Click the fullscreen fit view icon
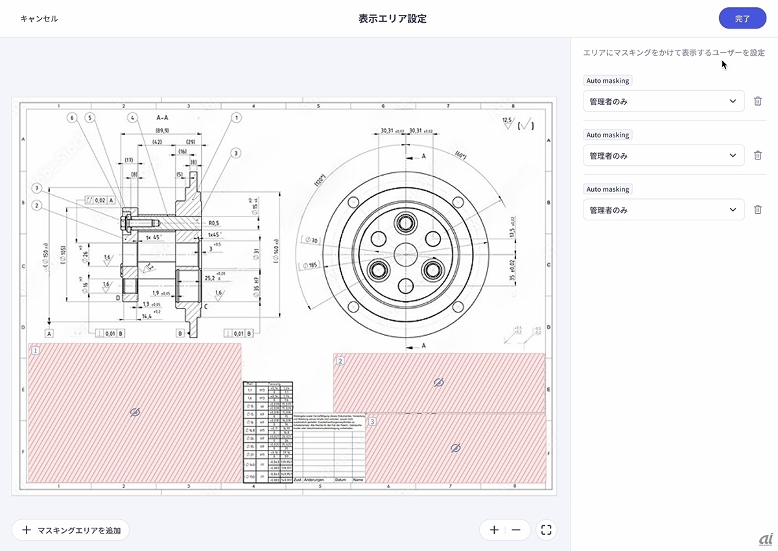This screenshot has width=778, height=551. tap(546, 530)
